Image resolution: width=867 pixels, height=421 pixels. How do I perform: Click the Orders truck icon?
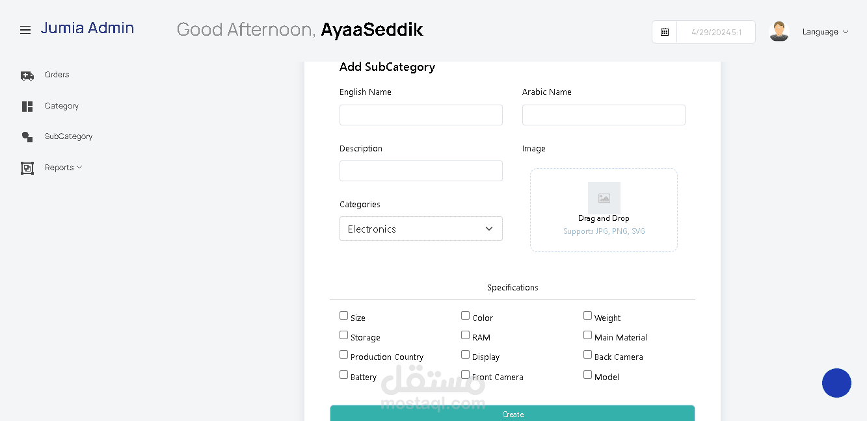[27, 75]
